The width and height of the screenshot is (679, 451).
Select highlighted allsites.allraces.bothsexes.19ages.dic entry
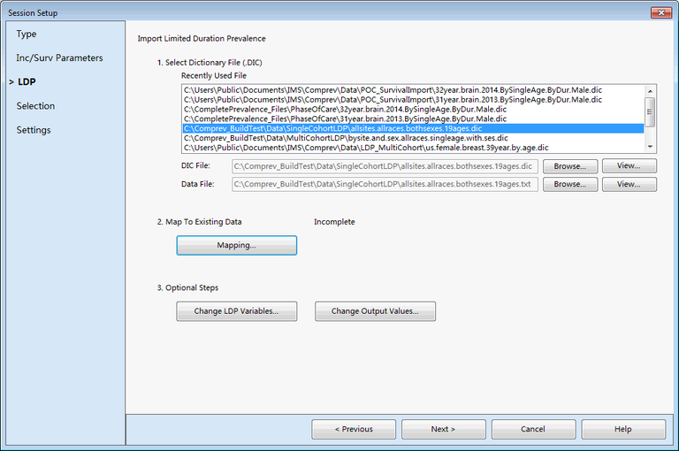[x=332, y=128]
